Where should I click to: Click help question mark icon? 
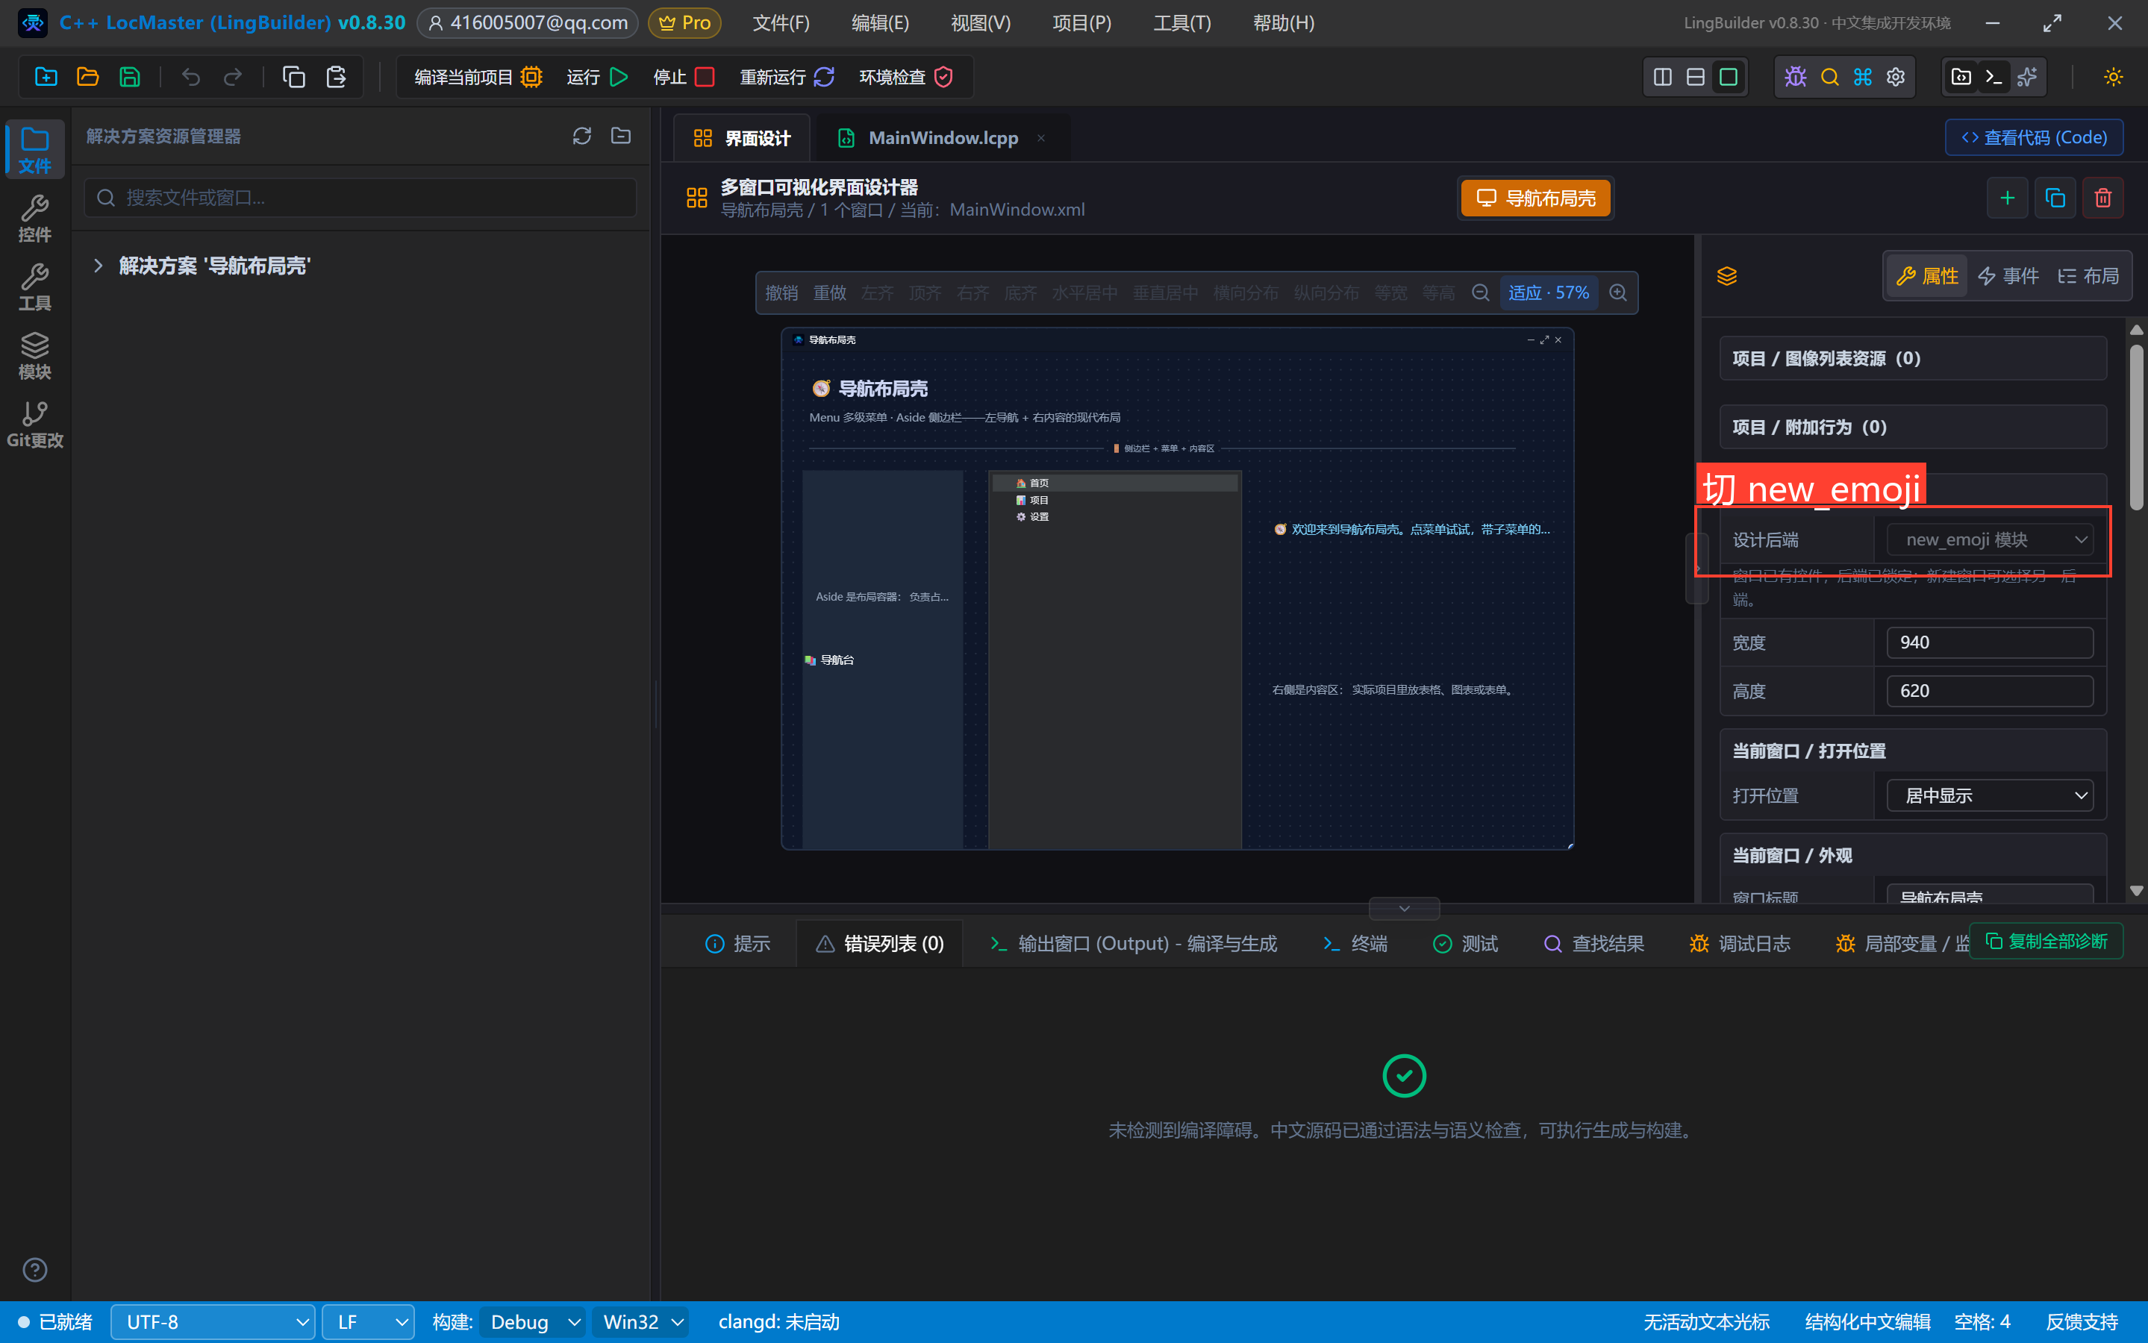(34, 1269)
